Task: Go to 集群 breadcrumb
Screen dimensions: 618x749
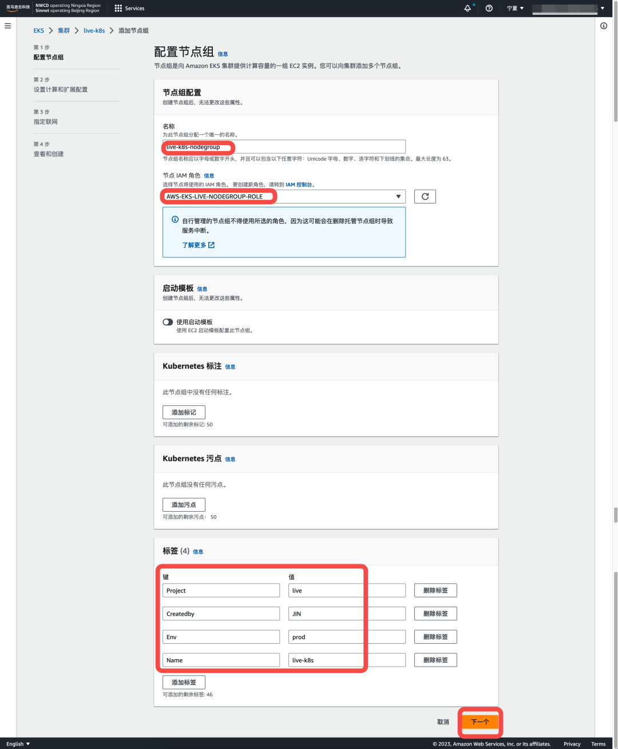Action: tap(64, 30)
